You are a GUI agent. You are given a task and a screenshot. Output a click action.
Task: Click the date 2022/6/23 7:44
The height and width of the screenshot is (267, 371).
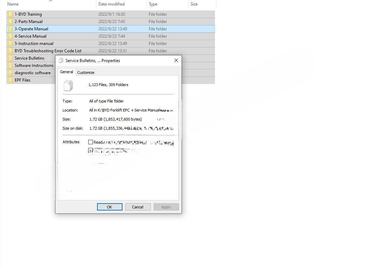(112, 36)
